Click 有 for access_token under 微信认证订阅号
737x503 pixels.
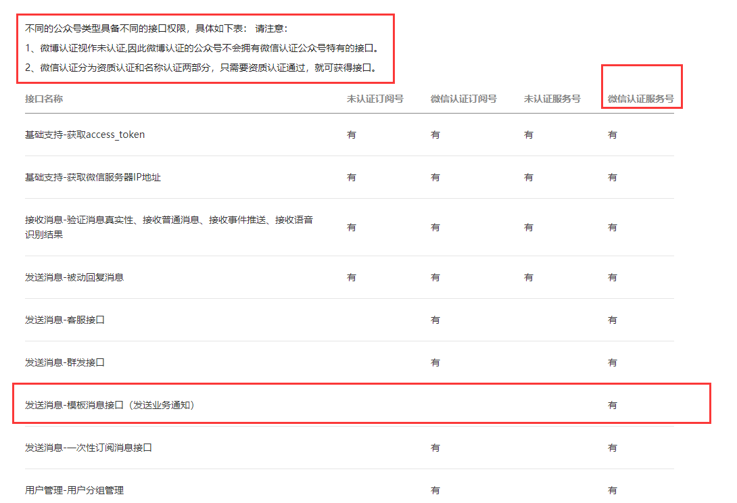pyautogui.click(x=435, y=135)
